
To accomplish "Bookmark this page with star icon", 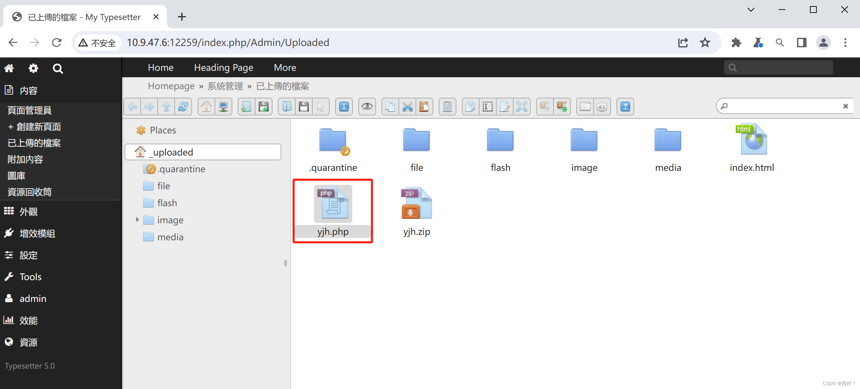I will pyautogui.click(x=705, y=43).
